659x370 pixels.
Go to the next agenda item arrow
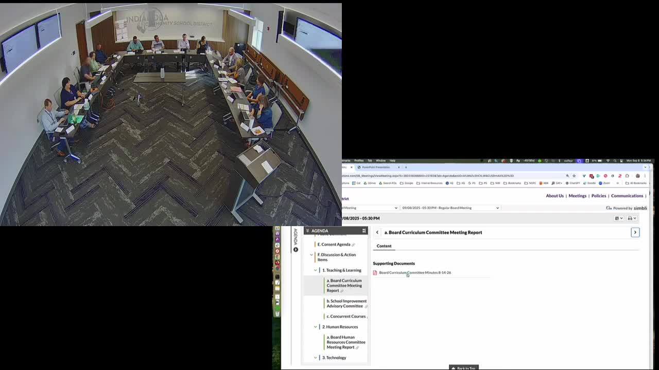(635, 232)
